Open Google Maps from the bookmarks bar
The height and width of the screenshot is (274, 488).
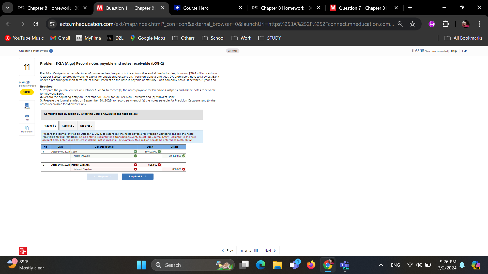pyautogui.click(x=147, y=38)
